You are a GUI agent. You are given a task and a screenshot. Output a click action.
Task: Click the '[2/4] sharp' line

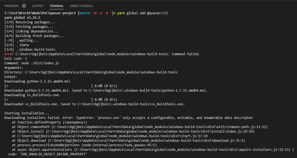pos(16,45)
